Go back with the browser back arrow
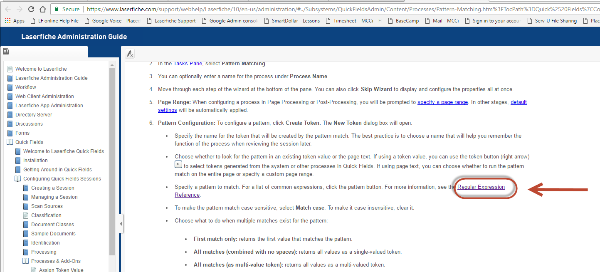 [8, 9]
